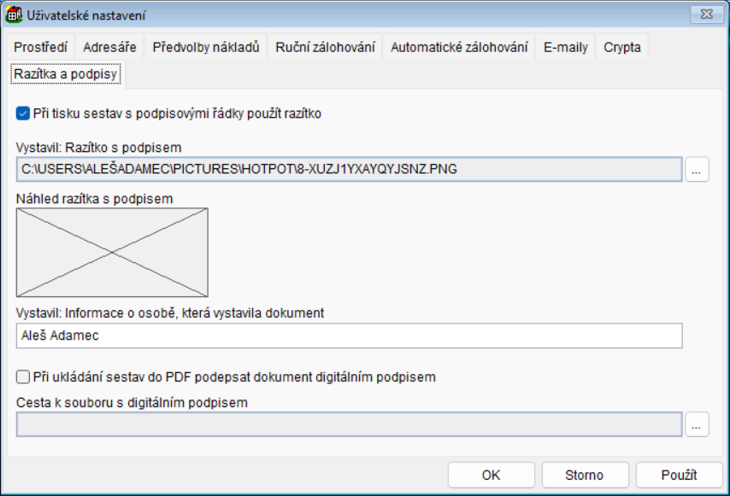This screenshot has width=730, height=496.
Task: Open the Automatické zálohování tab
Action: 459,48
